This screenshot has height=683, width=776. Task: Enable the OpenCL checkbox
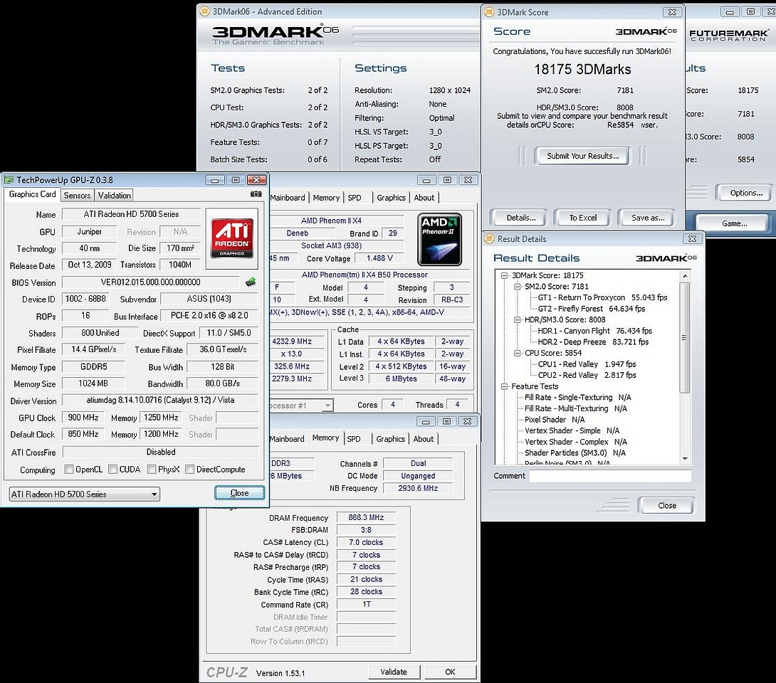[69, 470]
